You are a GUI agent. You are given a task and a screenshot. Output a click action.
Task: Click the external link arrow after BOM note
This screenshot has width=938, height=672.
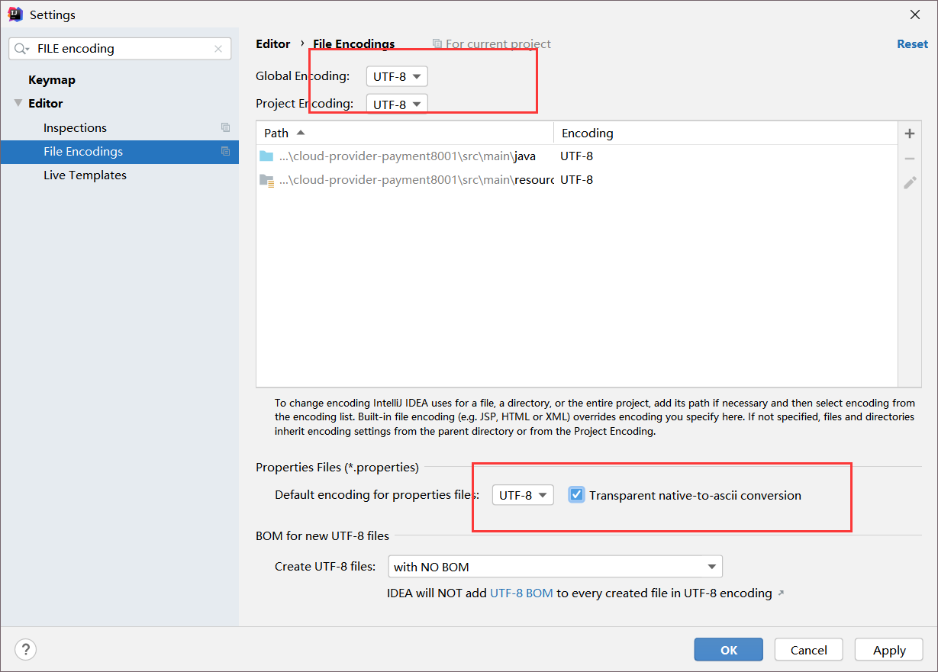[780, 593]
